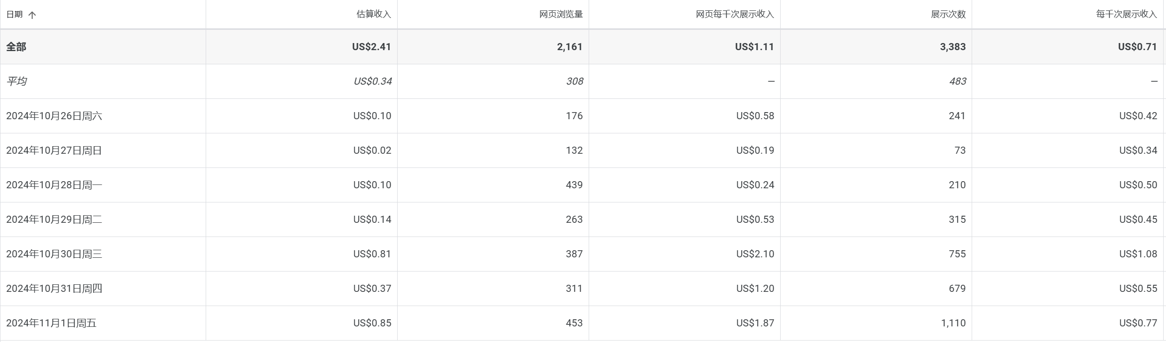Click the ascending sort arrow beside 日期
Viewport: 1166px width, 342px height.
(32, 15)
